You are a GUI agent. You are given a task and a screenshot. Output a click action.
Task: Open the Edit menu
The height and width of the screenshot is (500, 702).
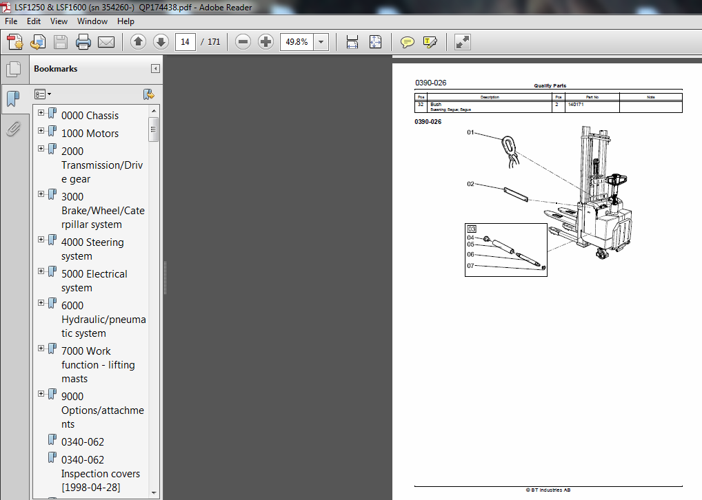(34, 21)
